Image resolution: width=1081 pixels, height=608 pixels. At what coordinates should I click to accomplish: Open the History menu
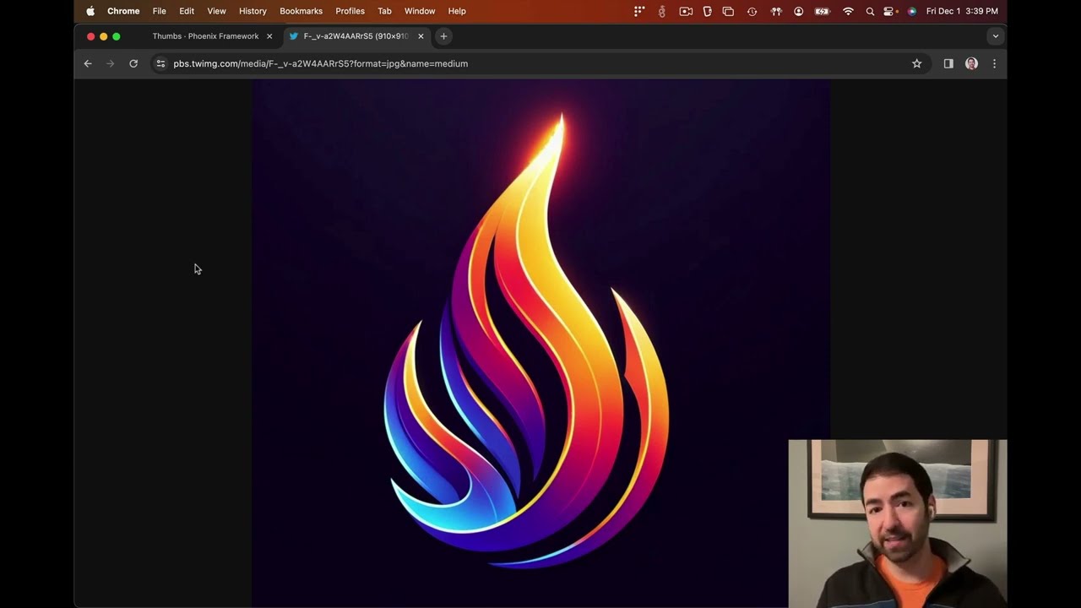[253, 11]
